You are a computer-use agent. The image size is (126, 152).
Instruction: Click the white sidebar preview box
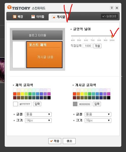(x=19, y=55)
